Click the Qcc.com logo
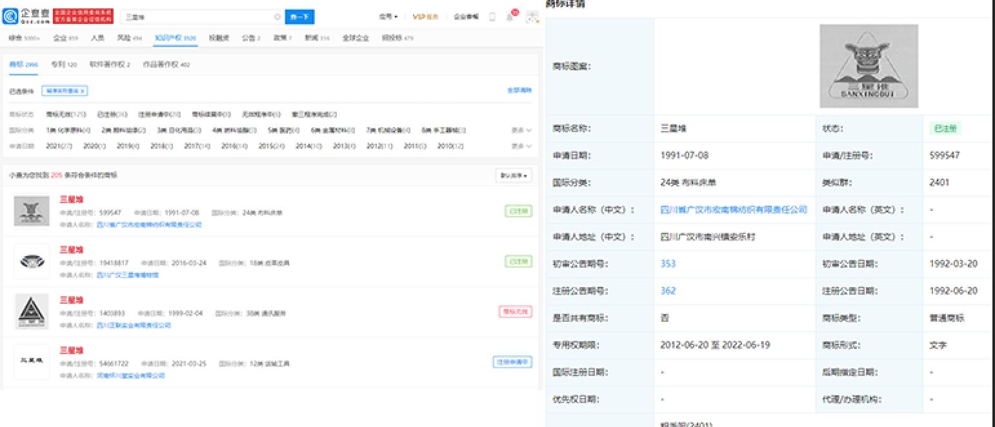The height and width of the screenshot is (427, 995). [x=26, y=17]
